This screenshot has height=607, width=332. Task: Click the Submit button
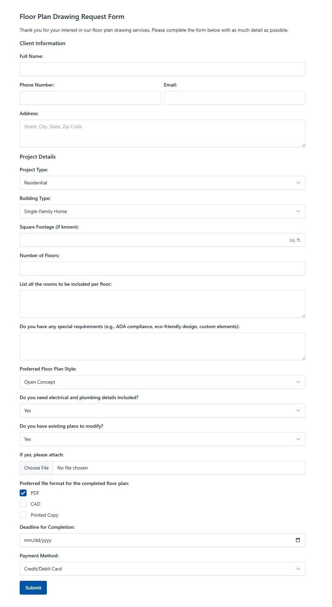pyautogui.click(x=33, y=588)
